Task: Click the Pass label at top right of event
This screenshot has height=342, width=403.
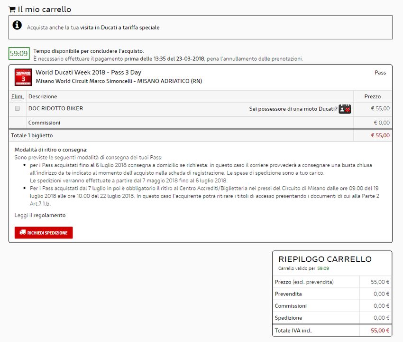Action: [x=380, y=73]
